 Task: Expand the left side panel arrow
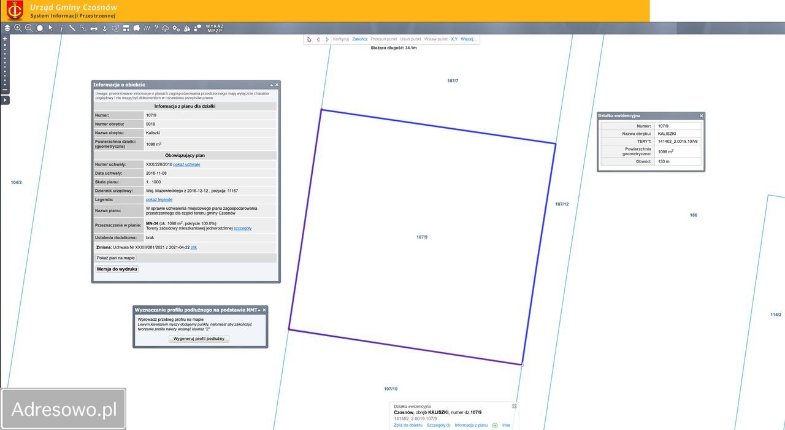tap(5, 100)
